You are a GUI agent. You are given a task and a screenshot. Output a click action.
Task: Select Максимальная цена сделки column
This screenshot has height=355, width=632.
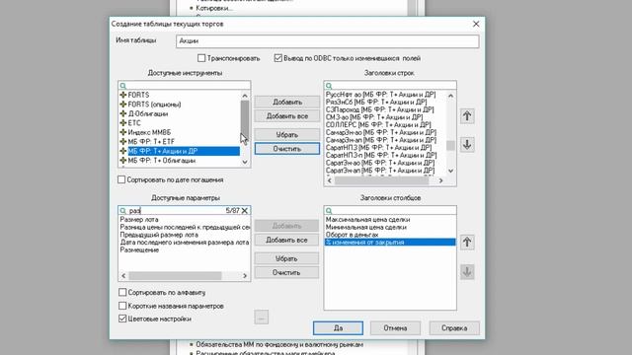[x=367, y=220]
